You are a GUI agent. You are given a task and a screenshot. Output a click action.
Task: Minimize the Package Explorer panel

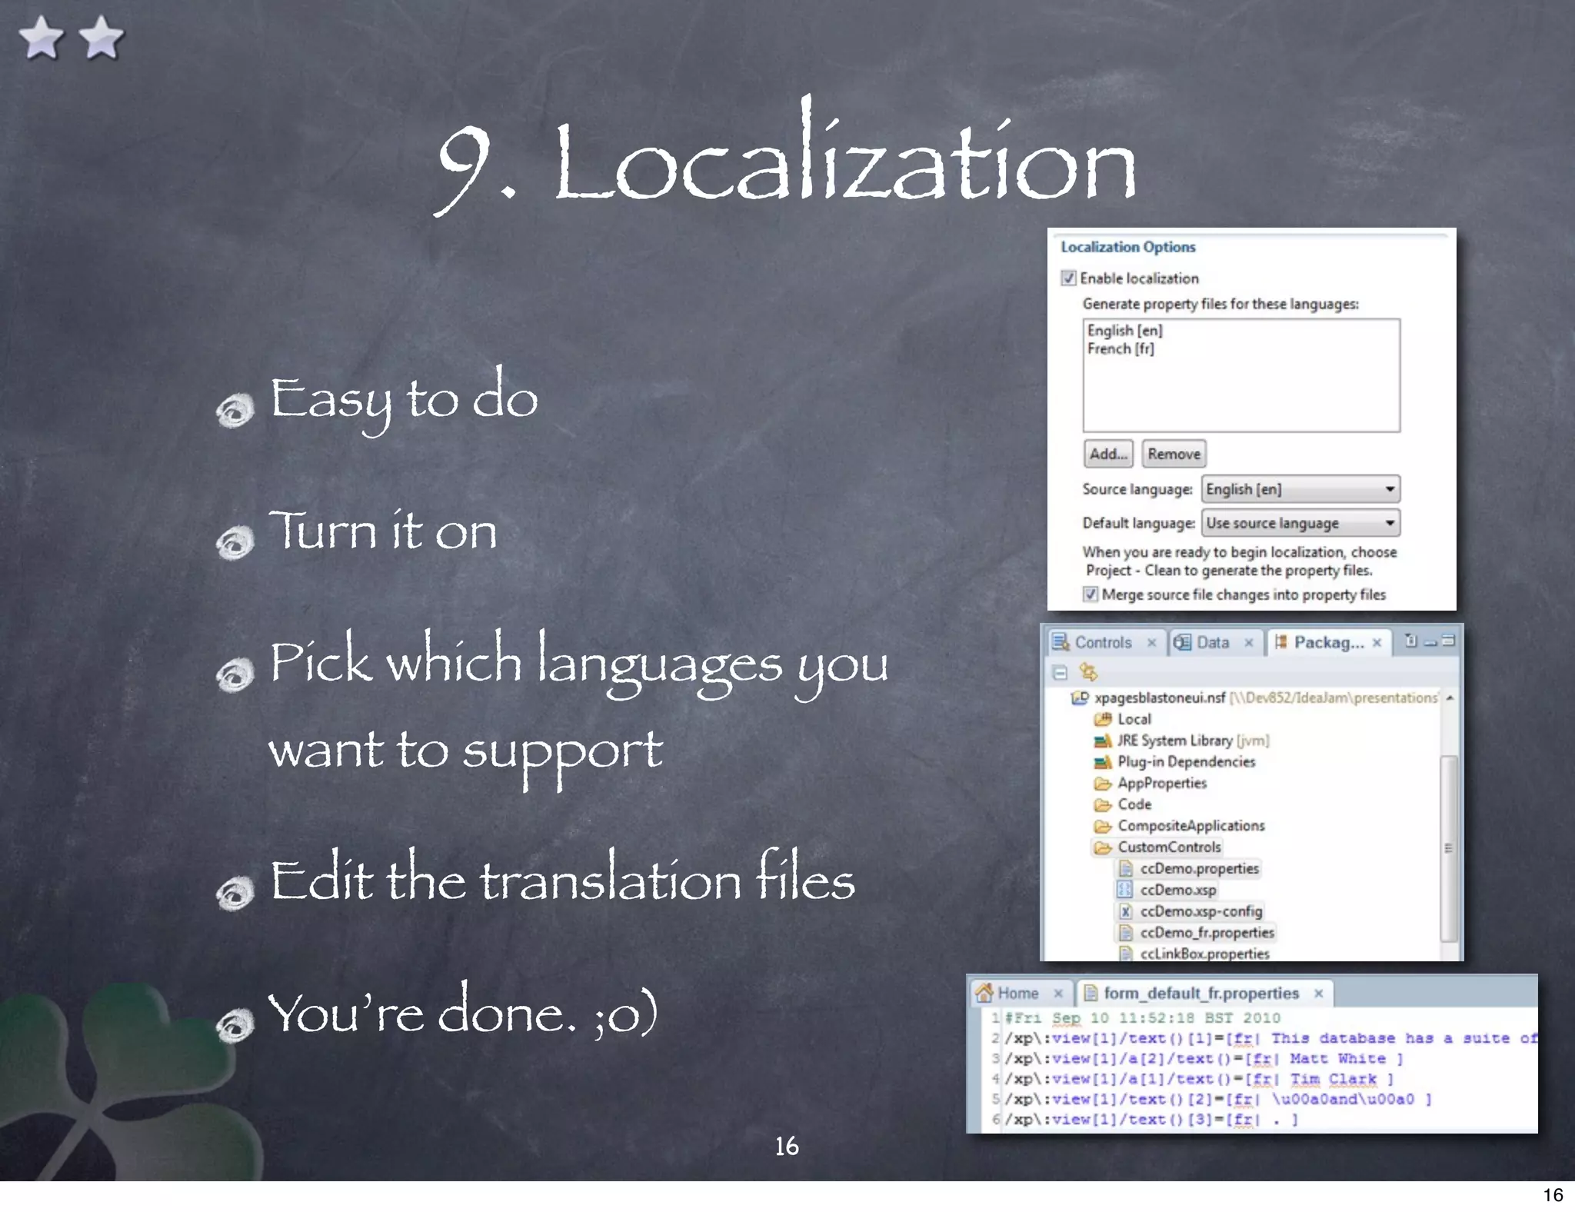[1430, 641]
